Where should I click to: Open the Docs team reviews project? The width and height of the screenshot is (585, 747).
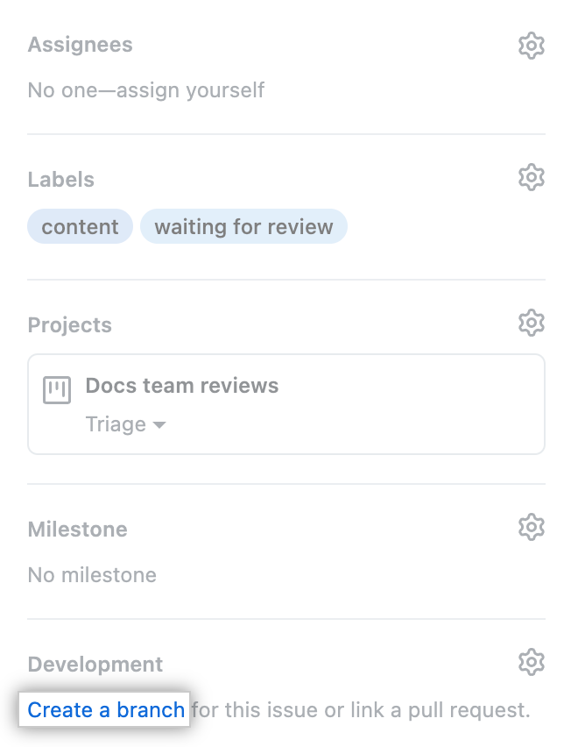click(x=182, y=386)
